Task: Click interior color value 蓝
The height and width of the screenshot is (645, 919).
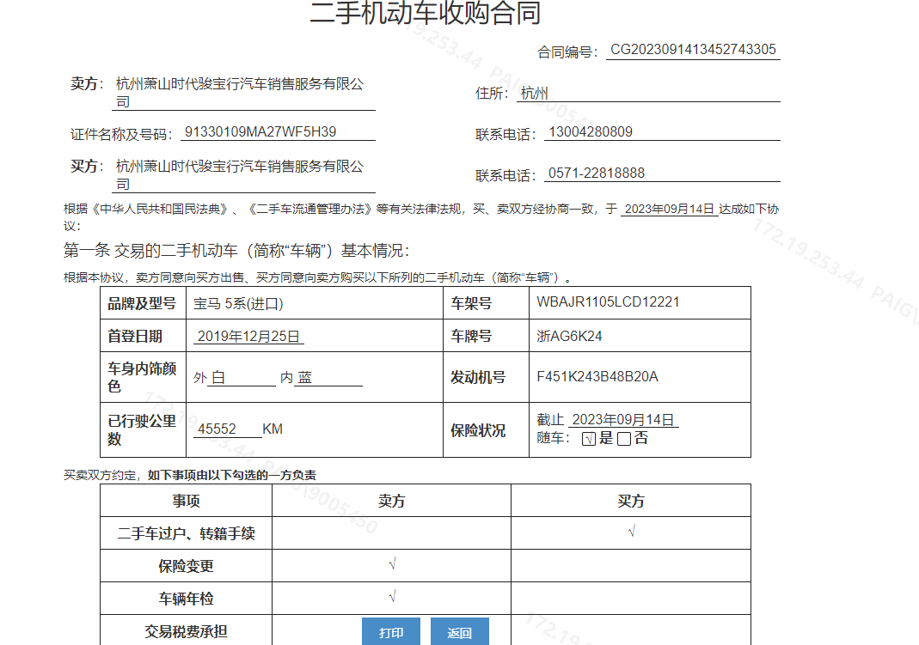Action: pyautogui.click(x=305, y=378)
